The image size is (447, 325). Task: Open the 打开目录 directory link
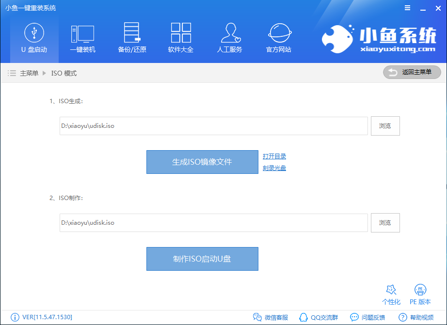[274, 156]
